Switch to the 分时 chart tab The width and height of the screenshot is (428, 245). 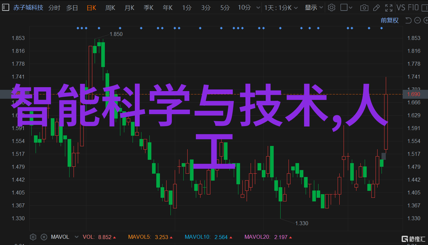[54, 8]
